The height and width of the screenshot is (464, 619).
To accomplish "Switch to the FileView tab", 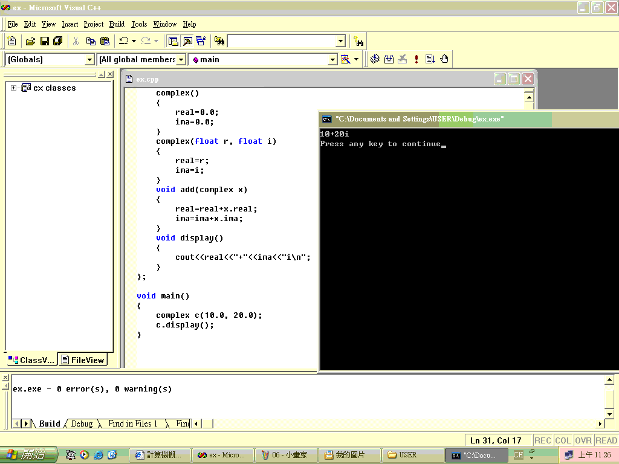I will 83,360.
